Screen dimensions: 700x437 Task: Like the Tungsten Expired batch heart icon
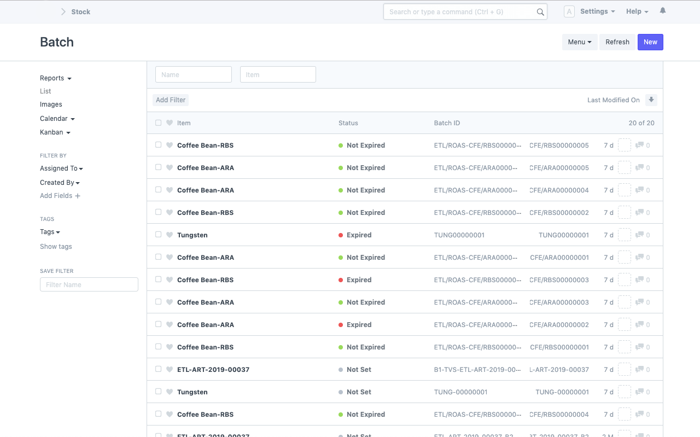tap(170, 235)
